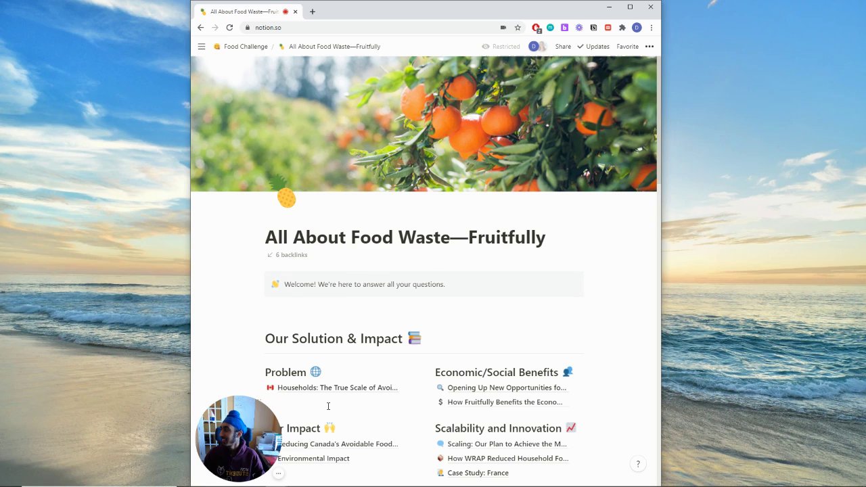Open a new browser tab
Image resolution: width=866 pixels, height=487 pixels.
point(312,11)
